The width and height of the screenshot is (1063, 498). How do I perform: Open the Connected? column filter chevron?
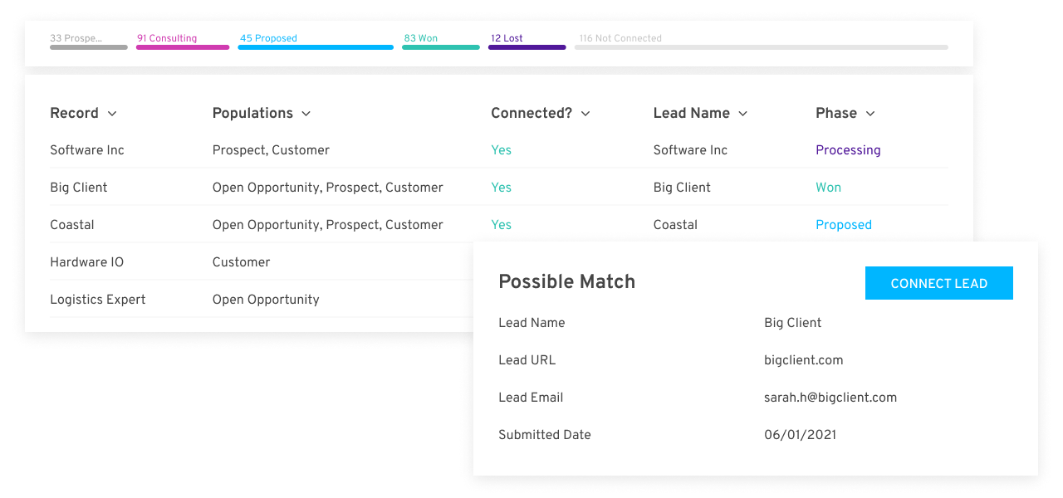point(585,114)
